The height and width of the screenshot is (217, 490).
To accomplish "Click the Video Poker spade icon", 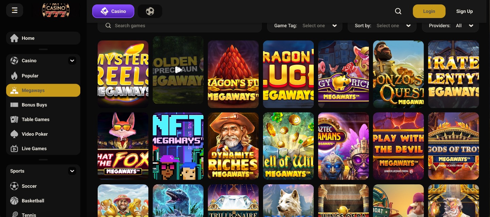I will (x=14, y=134).
